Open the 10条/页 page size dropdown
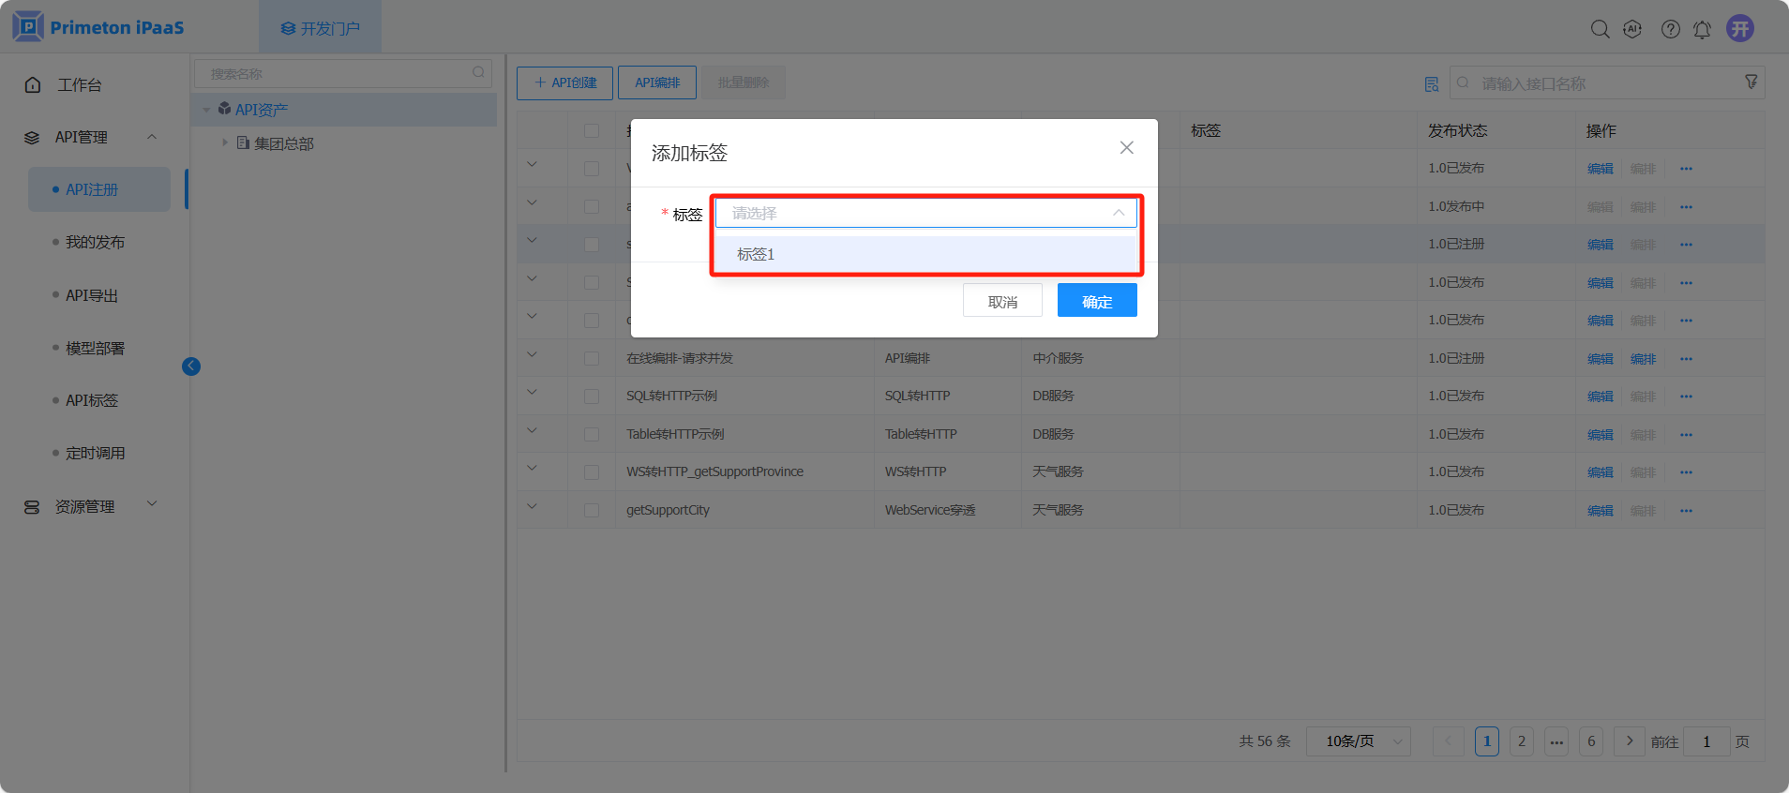 (1359, 741)
